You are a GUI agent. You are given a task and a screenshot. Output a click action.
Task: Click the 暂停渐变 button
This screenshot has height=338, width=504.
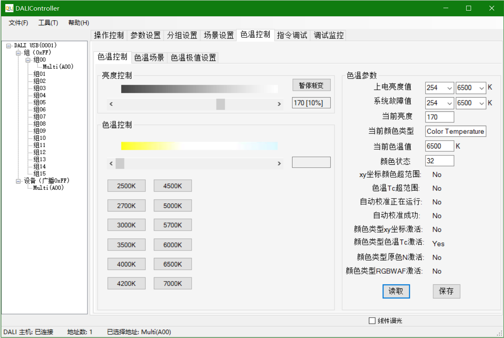[x=311, y=85]
